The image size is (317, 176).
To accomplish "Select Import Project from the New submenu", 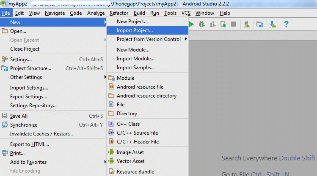I will 135,30.
